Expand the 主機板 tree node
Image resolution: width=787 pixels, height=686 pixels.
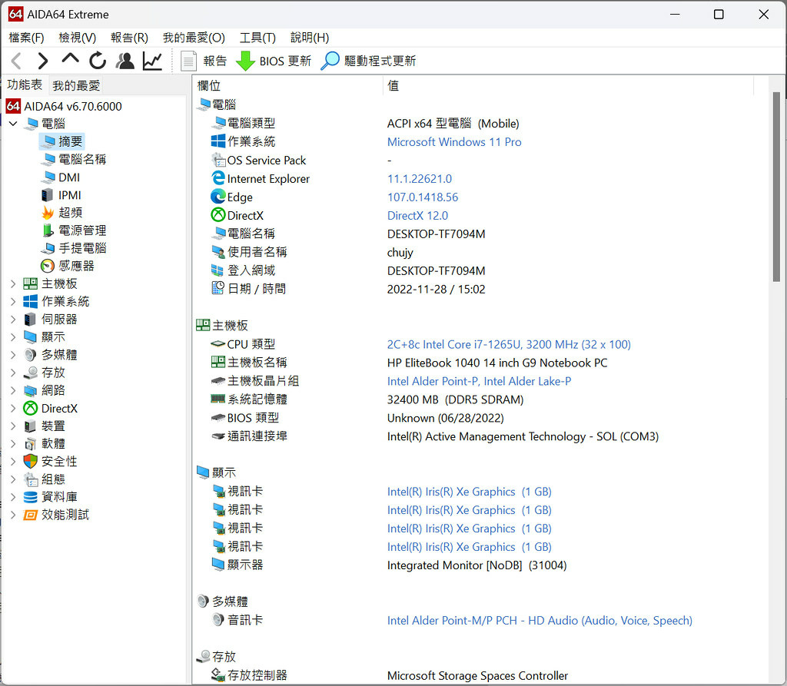(14, 284)
